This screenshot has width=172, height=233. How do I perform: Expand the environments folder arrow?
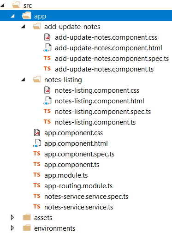pyautogui.click(x=12, y=228)
